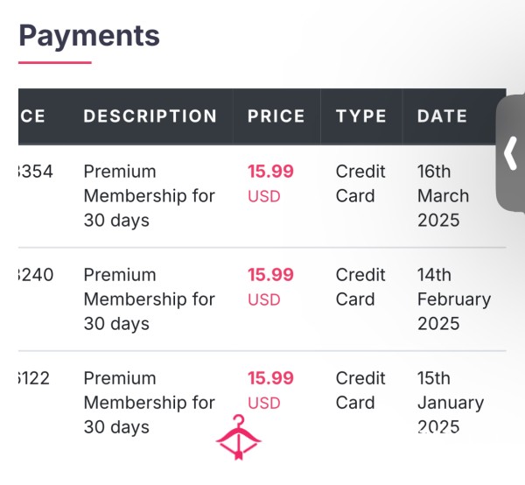Open invoice number ending 240
Image resolution: width=525 pixels, height=485 pixels.
point(36,275)
